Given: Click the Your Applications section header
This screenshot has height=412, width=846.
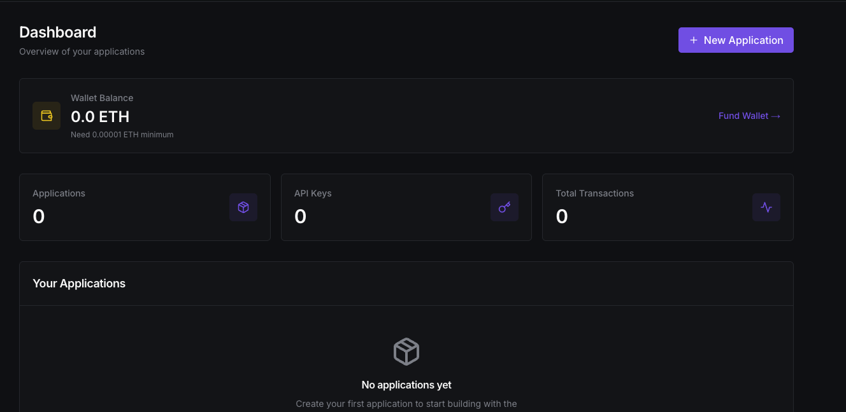Looking at the screenshot, I should click(x=79, y=283).
